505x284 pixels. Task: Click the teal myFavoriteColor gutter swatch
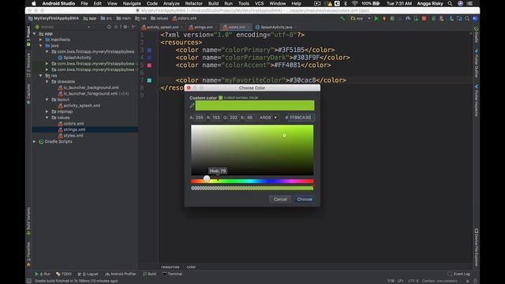(149, 80)
